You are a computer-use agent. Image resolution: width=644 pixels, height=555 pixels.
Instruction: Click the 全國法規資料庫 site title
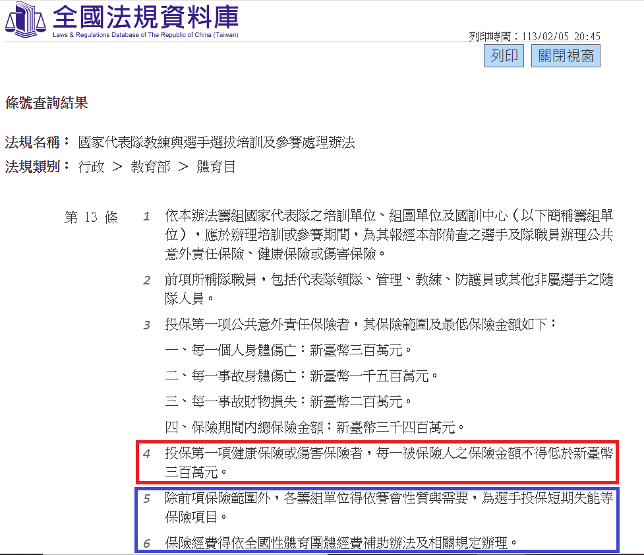[x=145, y=16]
